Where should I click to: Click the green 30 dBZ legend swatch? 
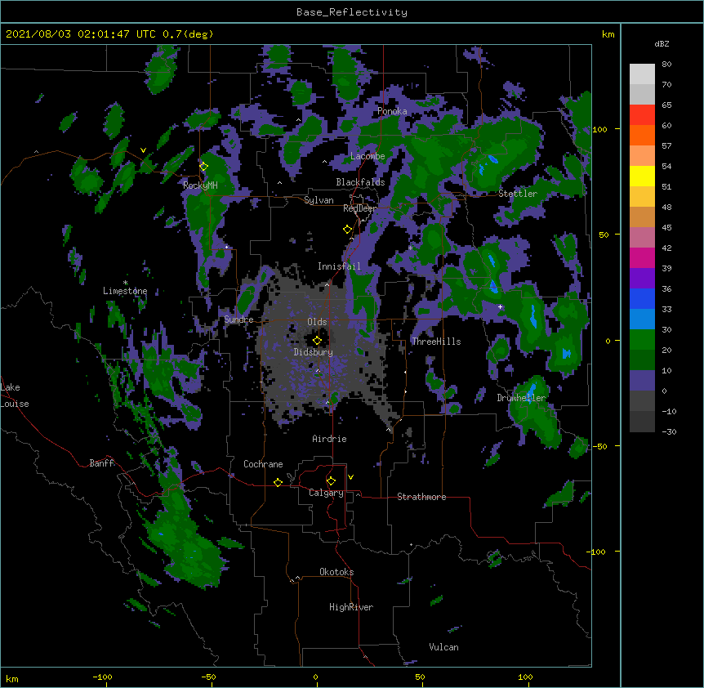click(x=642, y=340)
